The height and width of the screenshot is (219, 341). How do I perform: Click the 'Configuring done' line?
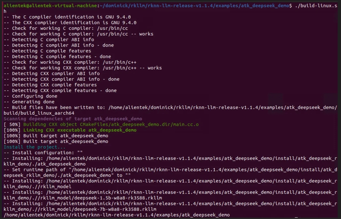(x=30, y=96)
